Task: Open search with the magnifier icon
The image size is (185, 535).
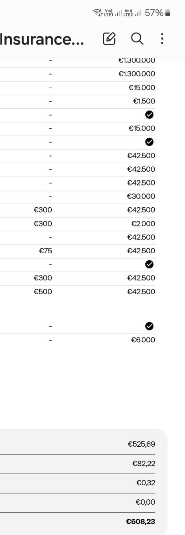Action: [137, 39]
